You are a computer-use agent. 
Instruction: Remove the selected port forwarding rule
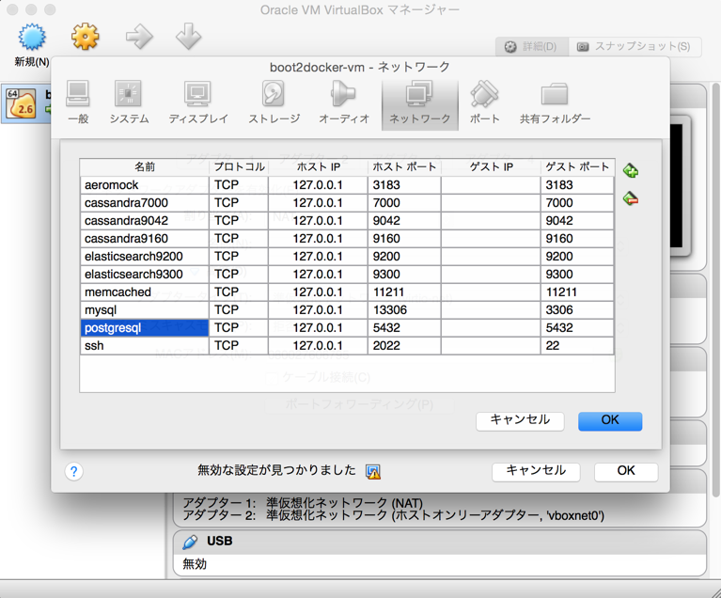631,198
